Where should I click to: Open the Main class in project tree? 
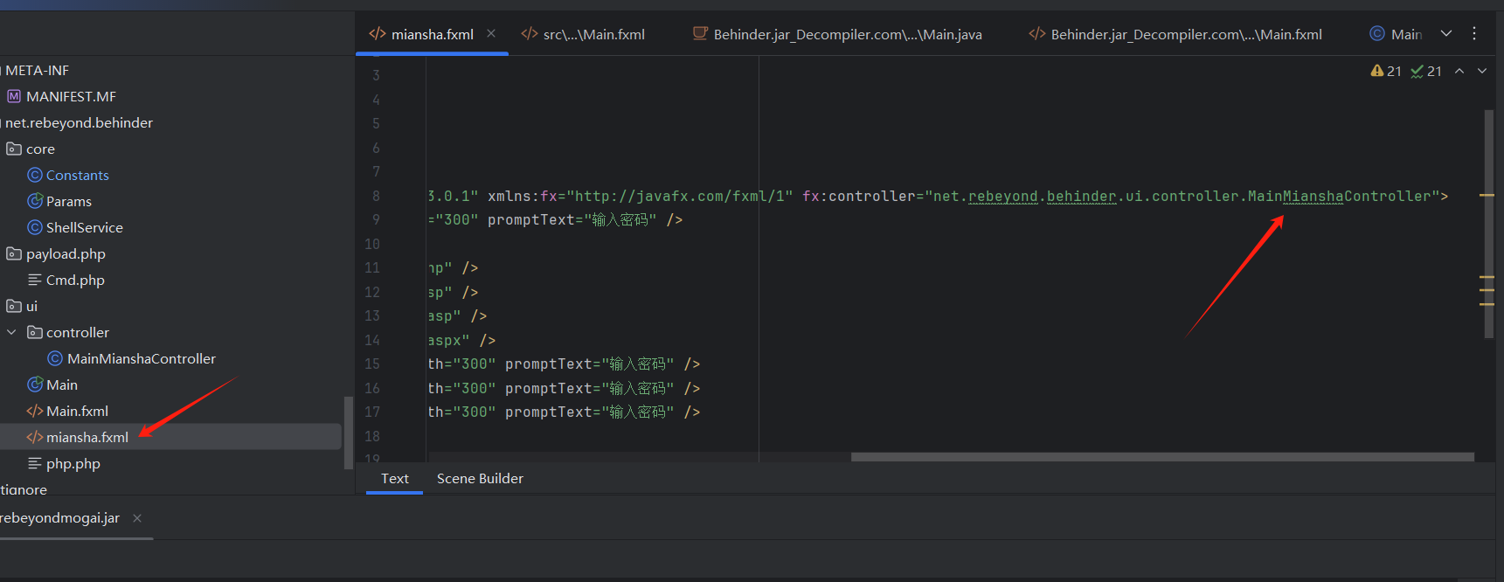coord(62,385)
